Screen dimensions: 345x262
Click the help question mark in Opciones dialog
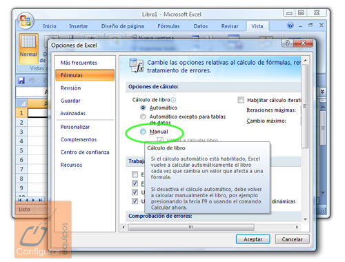287,43
